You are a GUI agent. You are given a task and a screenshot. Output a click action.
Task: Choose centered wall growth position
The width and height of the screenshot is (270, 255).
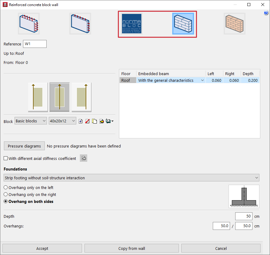click(x=60, y=97)
